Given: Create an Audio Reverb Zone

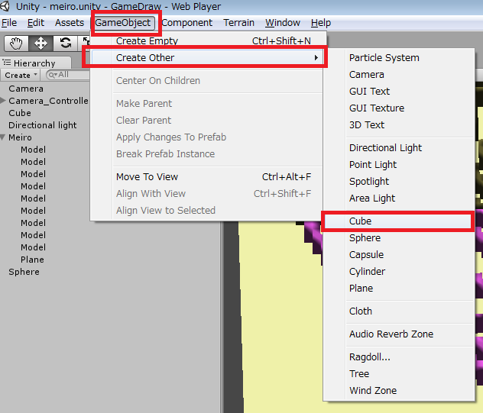Looking at the screenshot, I should pos(398,334).
